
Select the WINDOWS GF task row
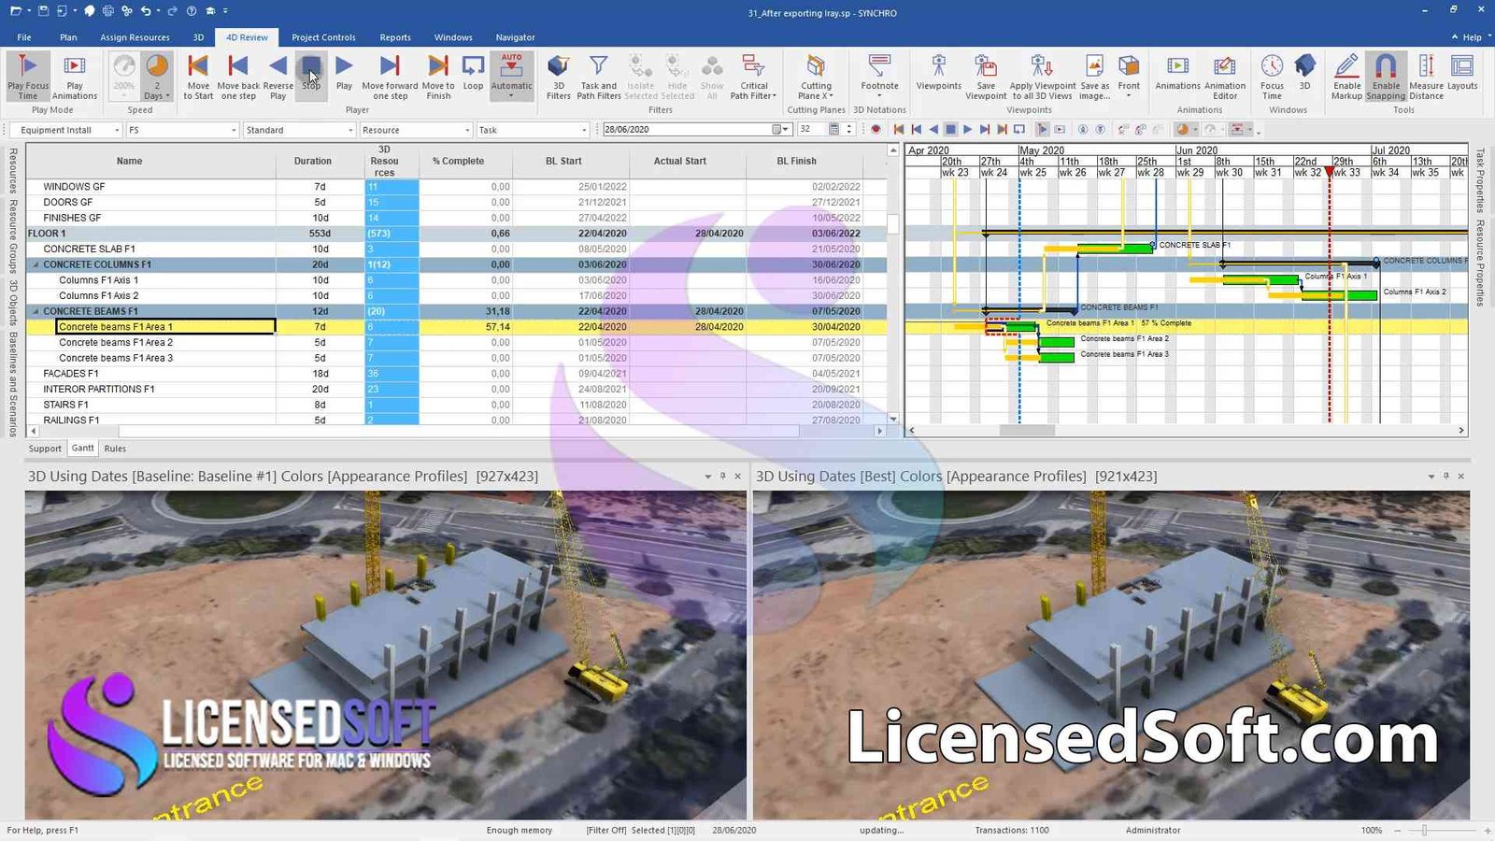[x=456, y=186]
